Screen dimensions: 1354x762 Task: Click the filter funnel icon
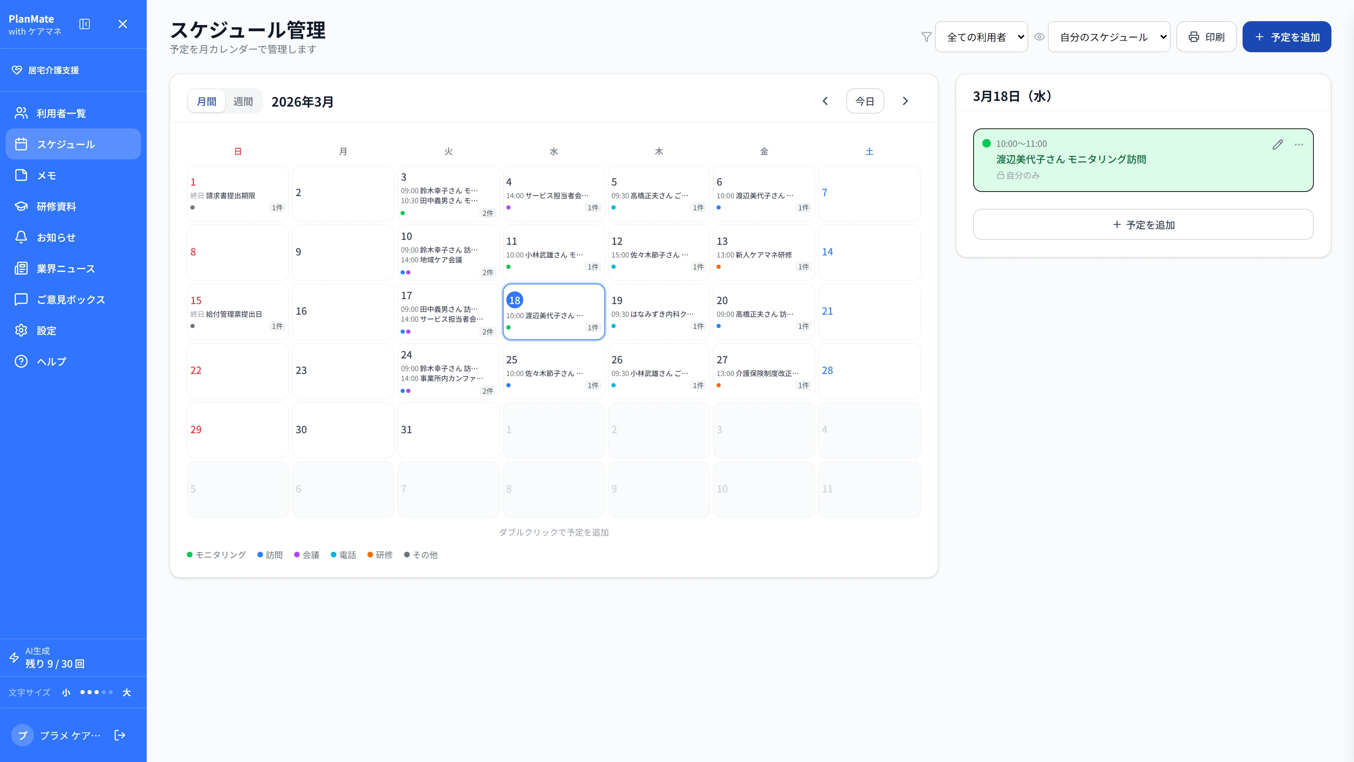point(926,37)
